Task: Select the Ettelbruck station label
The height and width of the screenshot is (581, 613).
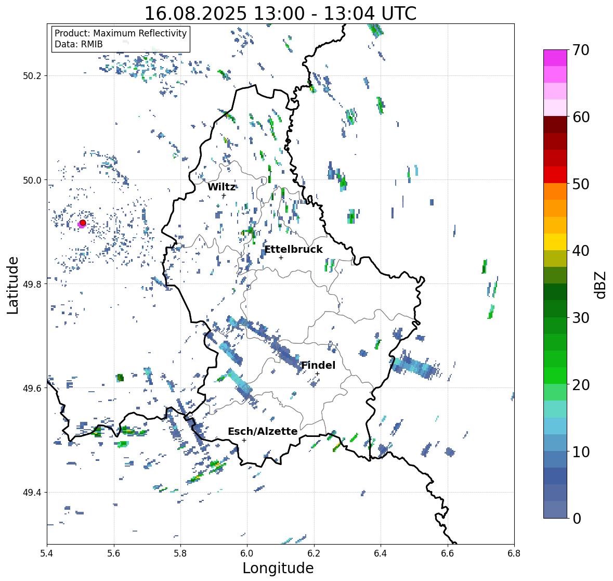Action: (x=294, y=249)
